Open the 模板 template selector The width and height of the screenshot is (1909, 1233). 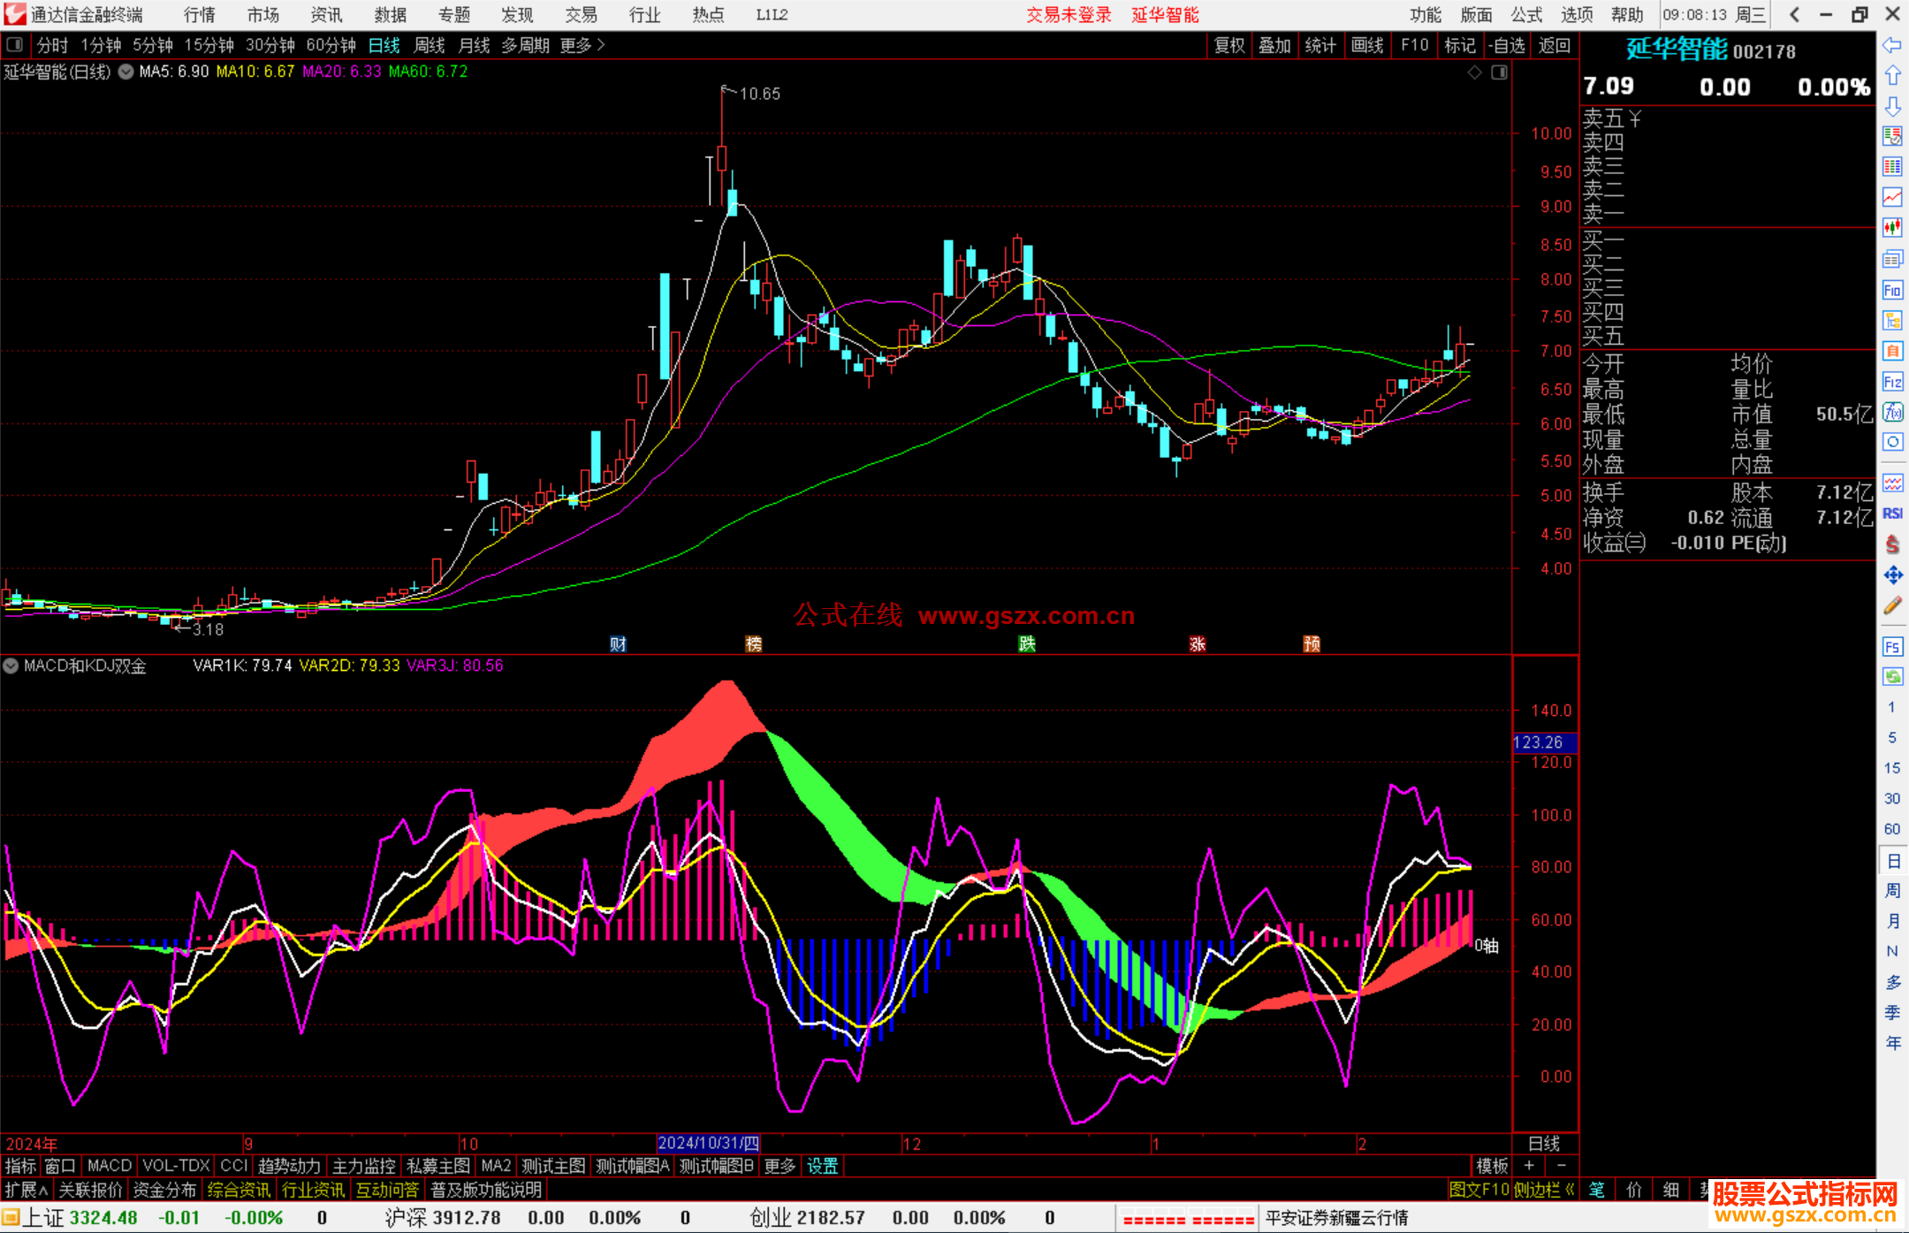[1492, 1166]
